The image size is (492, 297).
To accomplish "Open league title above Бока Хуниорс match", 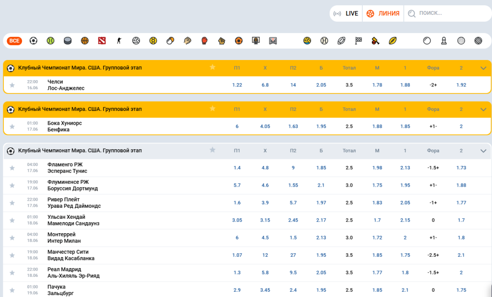I will click(x=80, y=109).
